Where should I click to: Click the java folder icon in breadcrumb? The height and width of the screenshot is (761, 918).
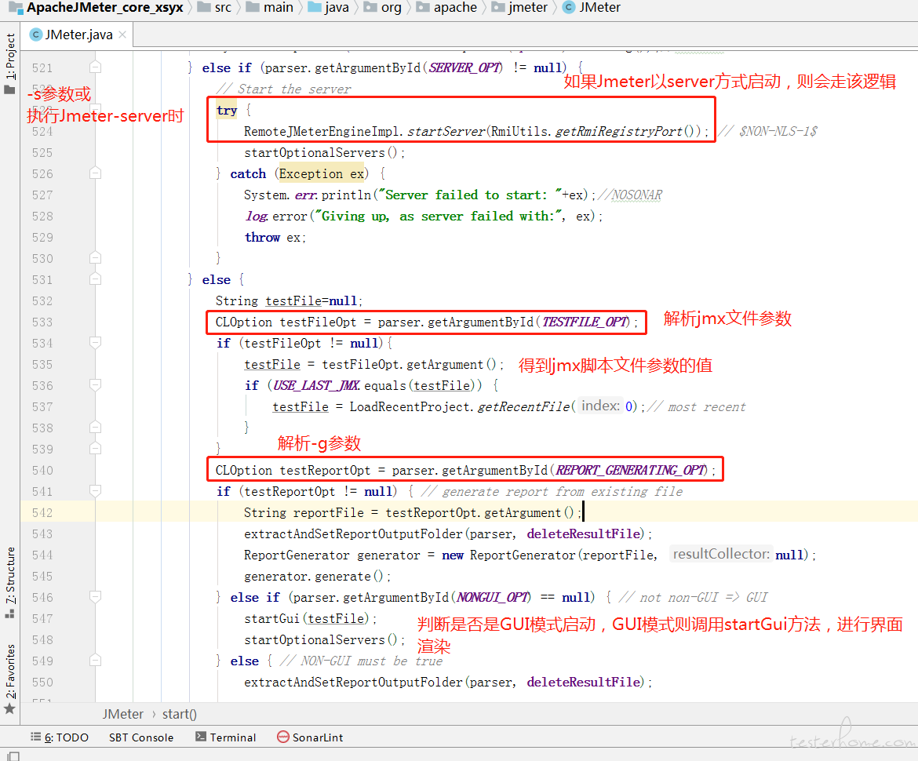(x=315, y=7)
